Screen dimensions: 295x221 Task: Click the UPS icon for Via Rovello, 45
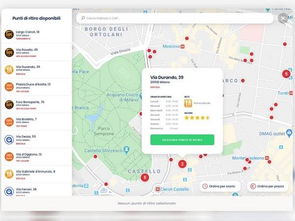pyautogui.click(x=9, y=52)
